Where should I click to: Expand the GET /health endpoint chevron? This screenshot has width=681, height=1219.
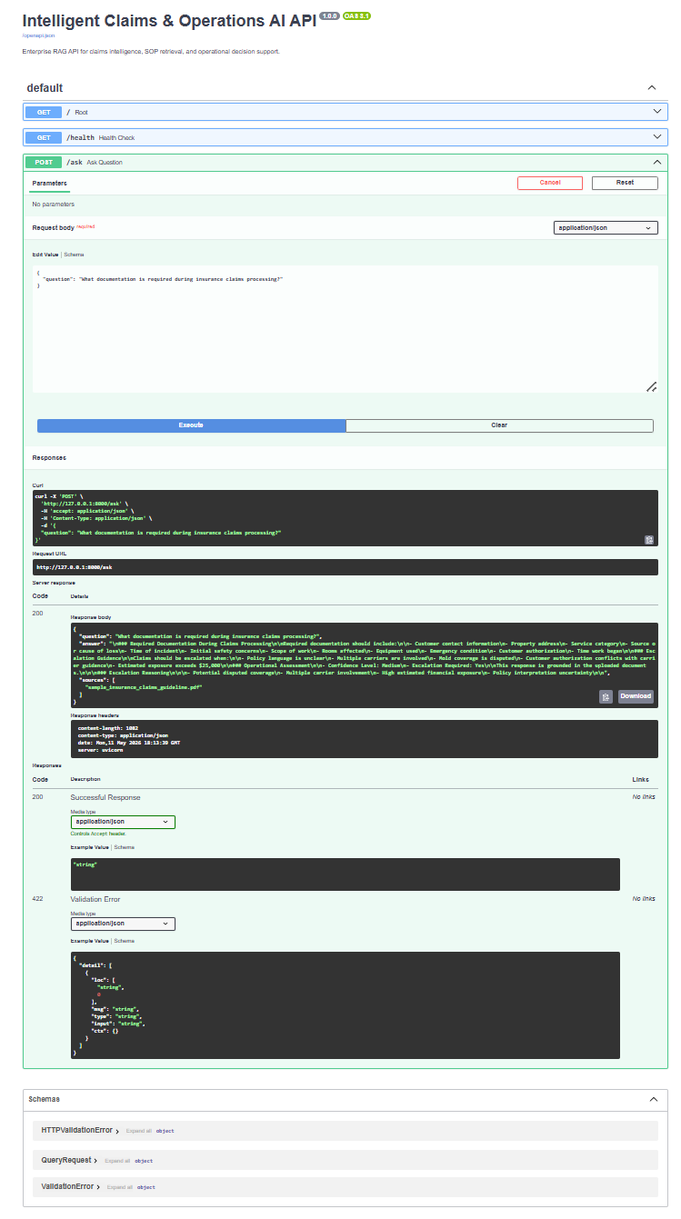(x=657, y=137)
